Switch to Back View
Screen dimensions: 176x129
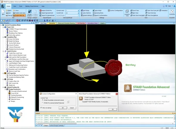tap(134, 13)
